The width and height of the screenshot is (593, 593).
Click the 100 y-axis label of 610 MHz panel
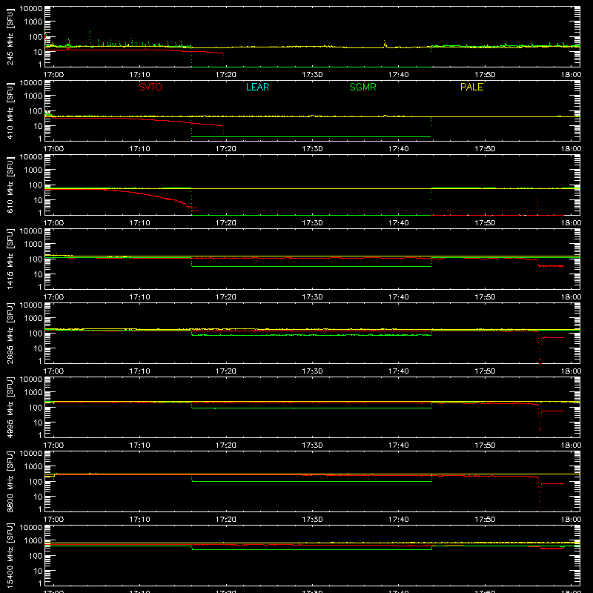click(36, 185)
